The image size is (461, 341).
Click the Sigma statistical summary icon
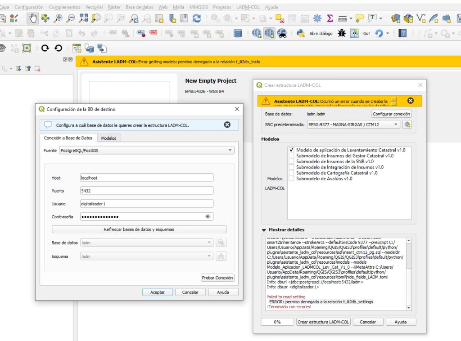330,18
